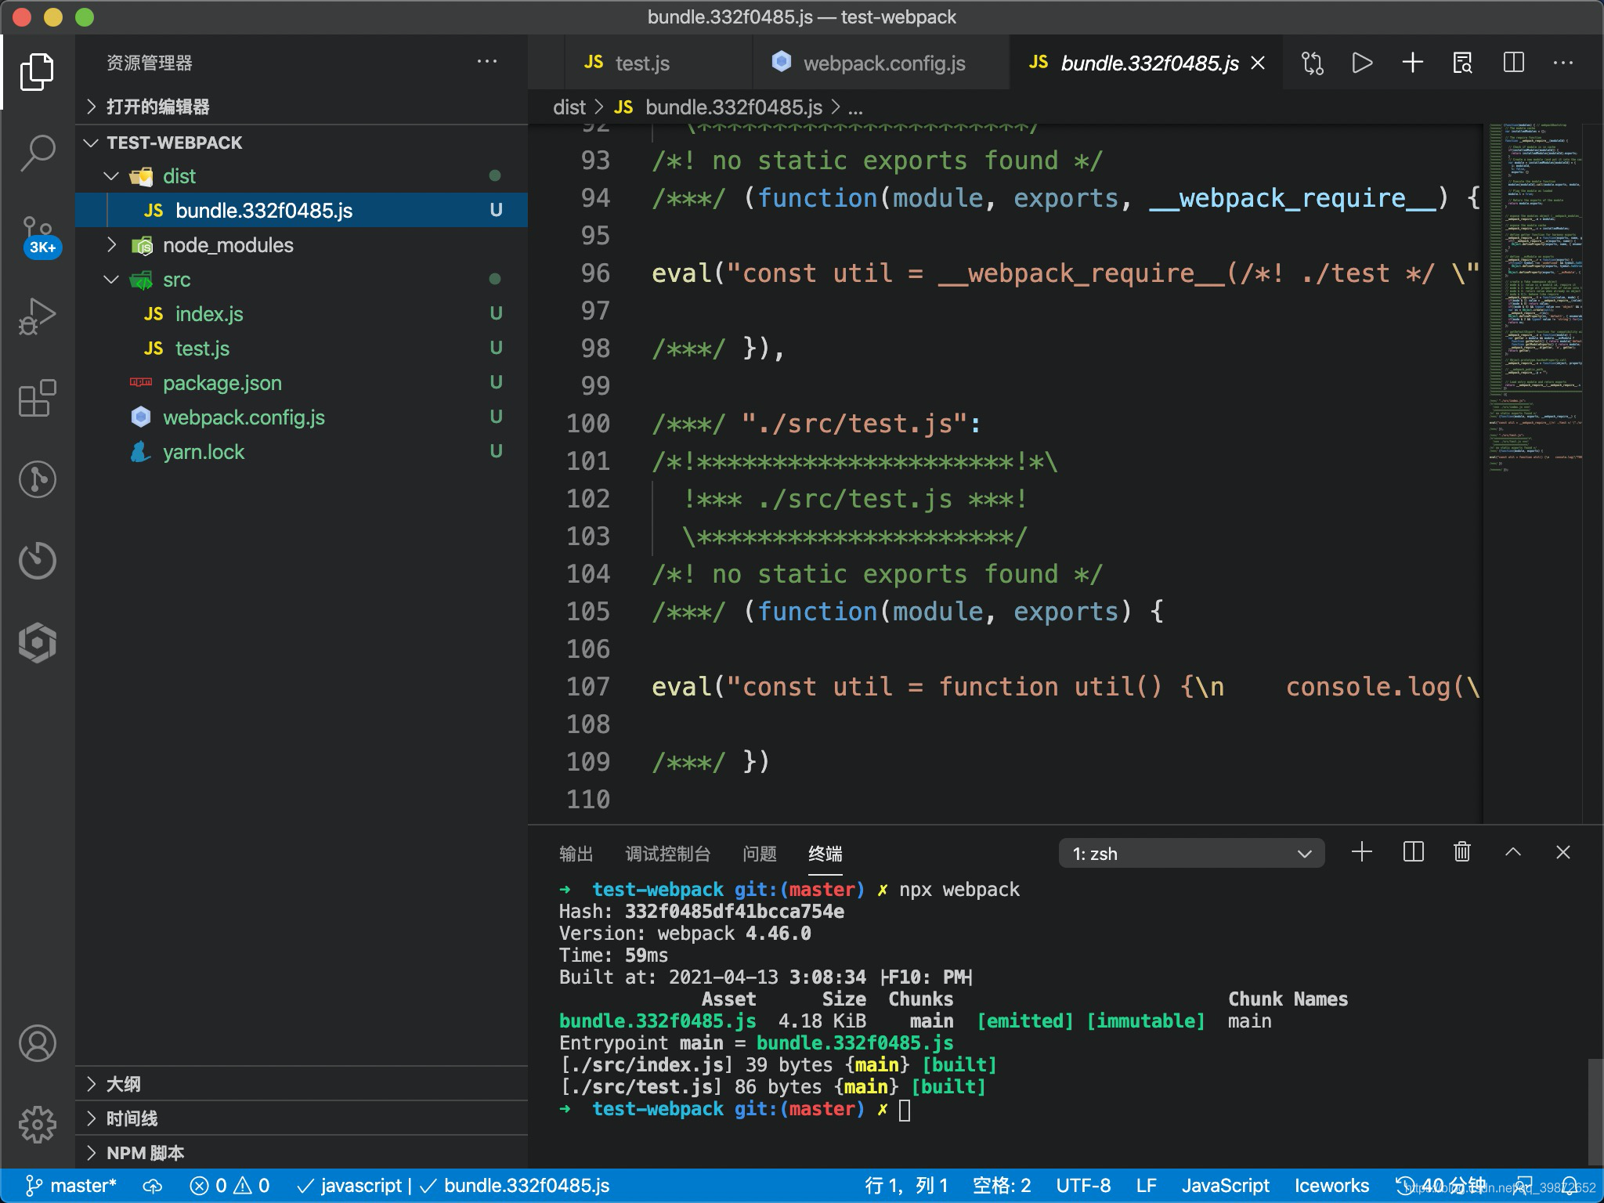The image size is (1604, 1203).
Task: Create a new terminal with plus icon
Action: [x=1362, y=852]
